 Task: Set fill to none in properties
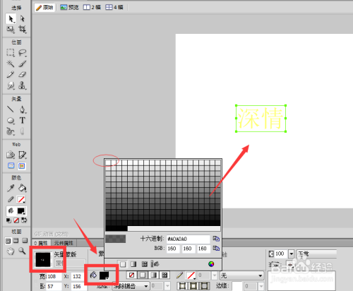click(x=132, y=275)
